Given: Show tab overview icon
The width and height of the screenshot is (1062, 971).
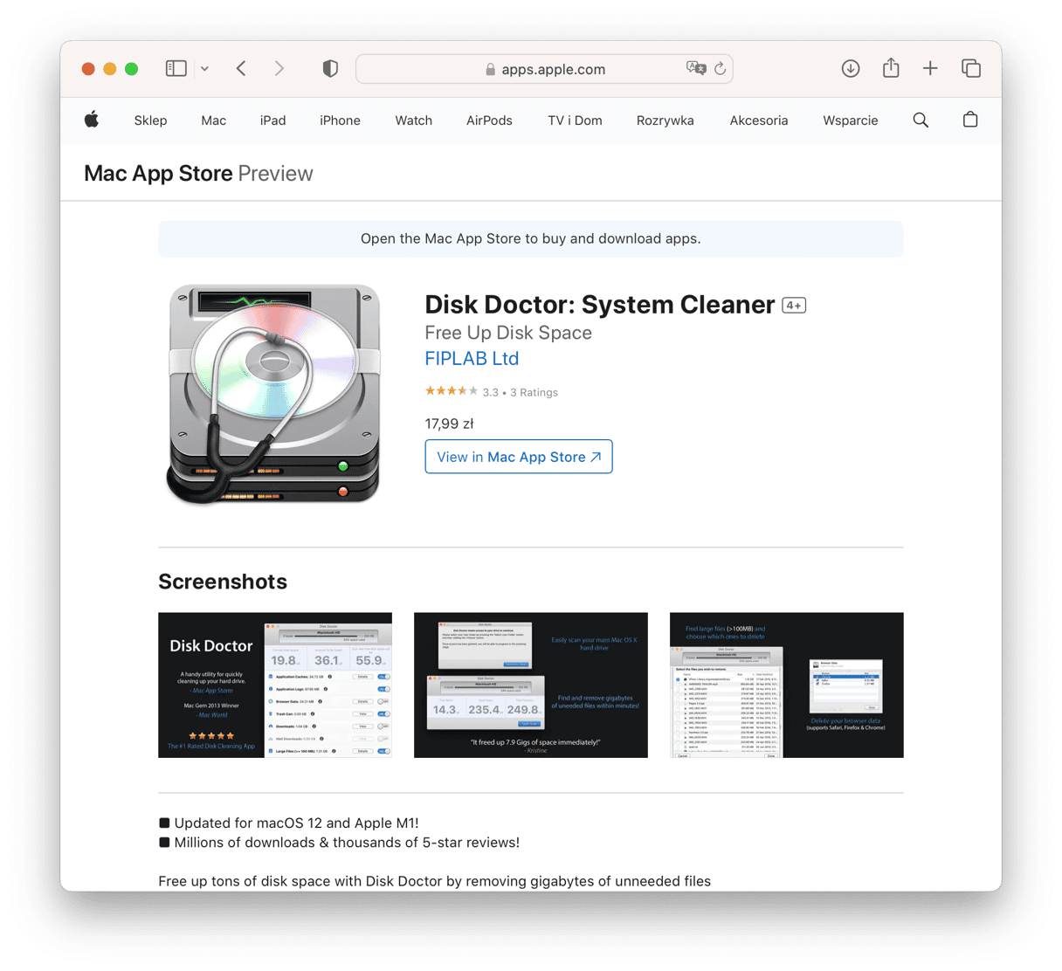Looking at the screenshot, I should pyautogui.click(x=970, y=68).
